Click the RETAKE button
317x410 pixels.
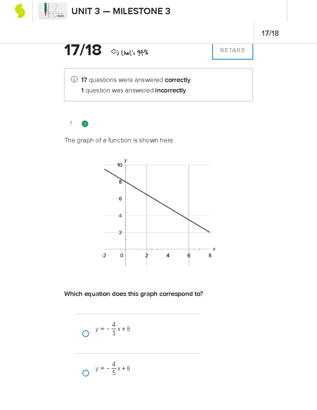coord(232,50)
